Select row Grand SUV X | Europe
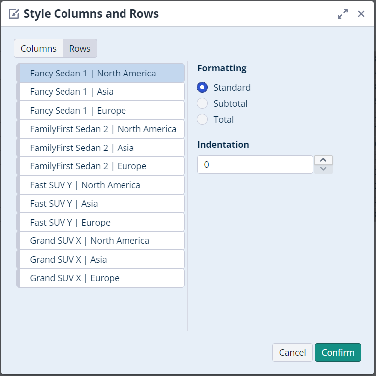The height and width of the screenshot is (376, 376). 101,278
